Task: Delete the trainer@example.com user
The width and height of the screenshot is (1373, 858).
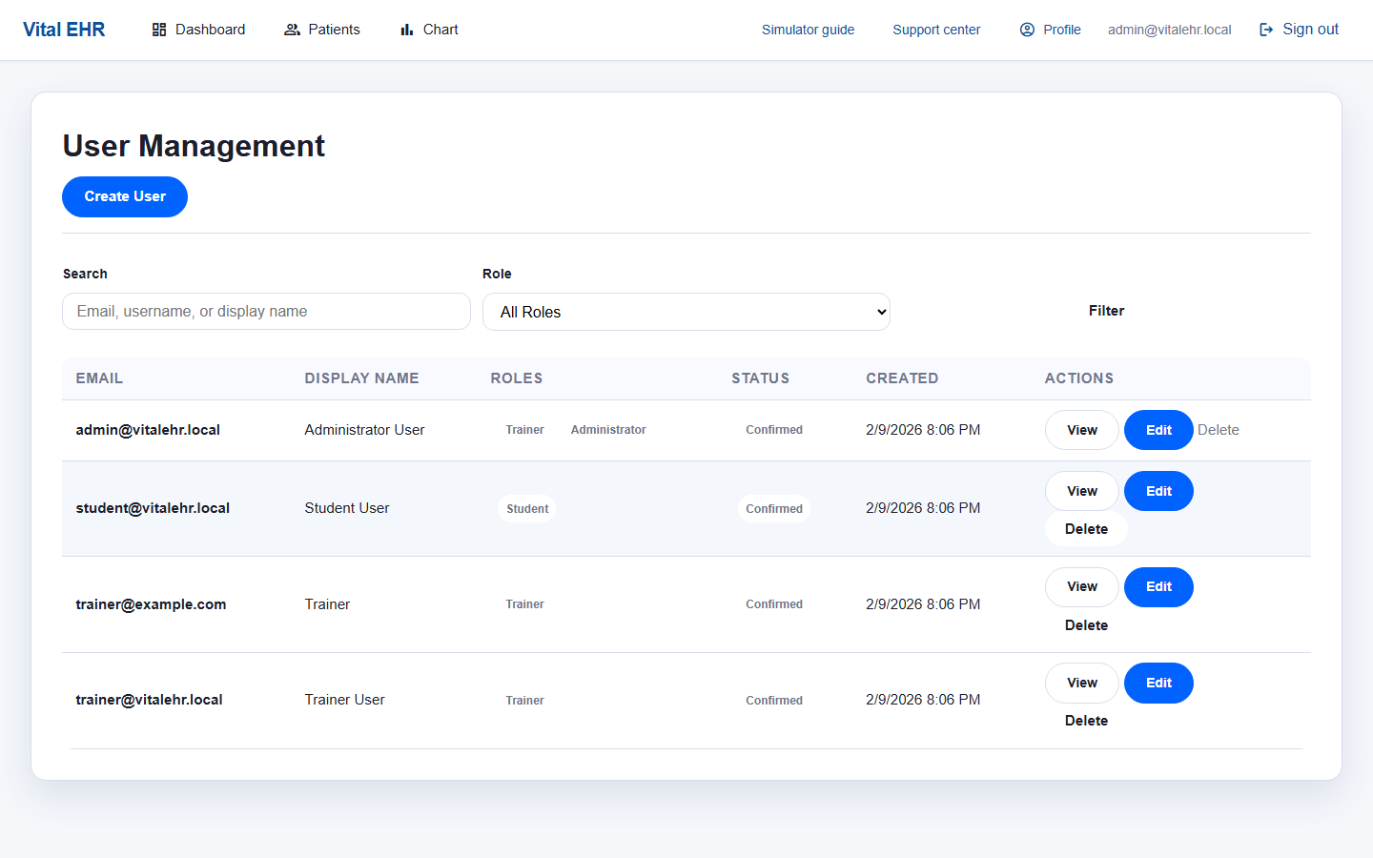Action: pyautogui.click(x=1086, y=625)
